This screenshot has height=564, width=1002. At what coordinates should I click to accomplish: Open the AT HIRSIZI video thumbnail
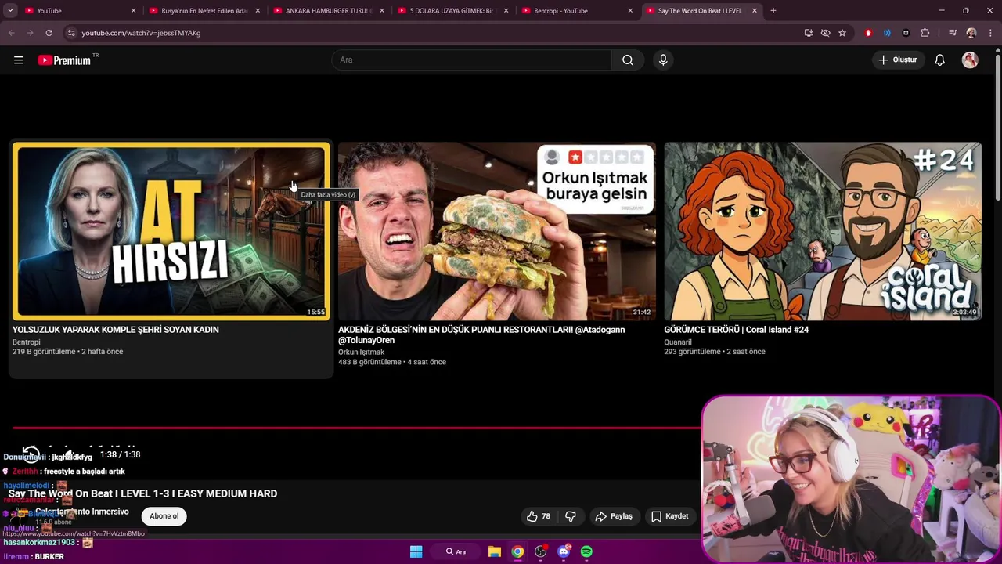click(x=171, y=231)
